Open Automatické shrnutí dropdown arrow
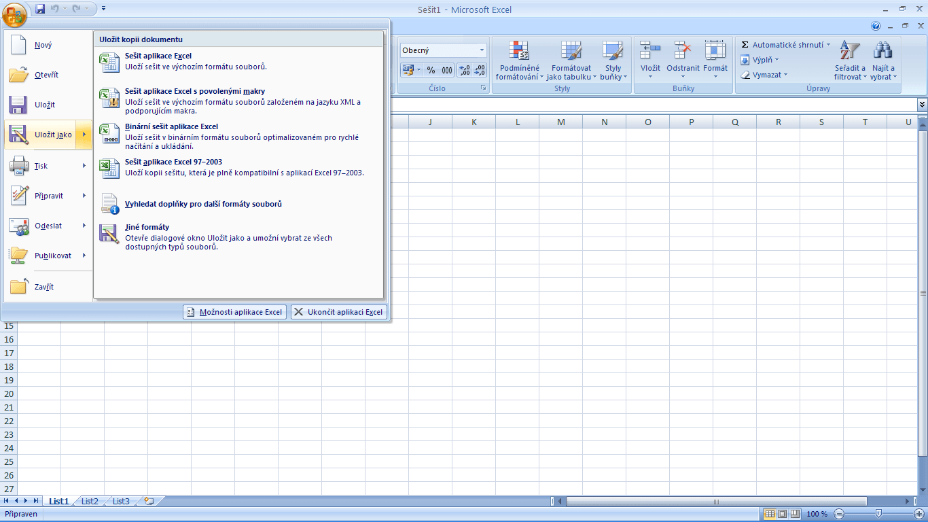 [828, 45]
